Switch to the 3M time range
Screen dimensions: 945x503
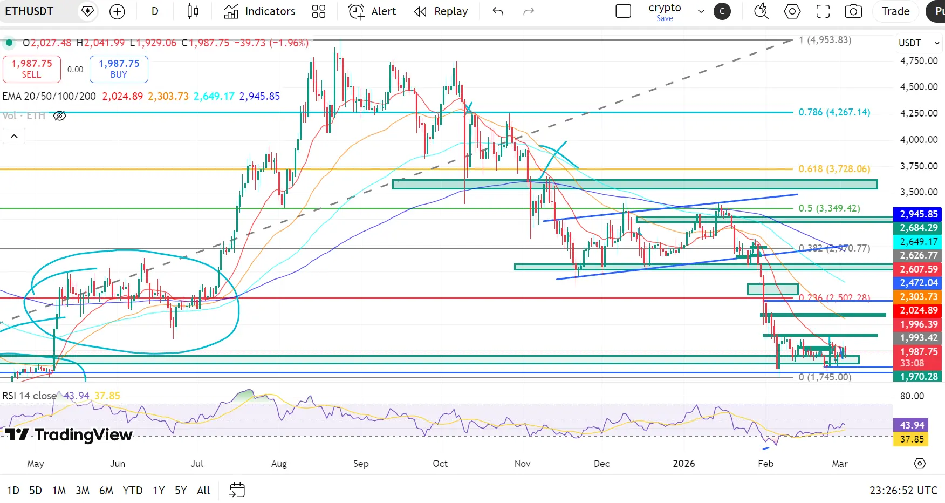tap(83, 491)
